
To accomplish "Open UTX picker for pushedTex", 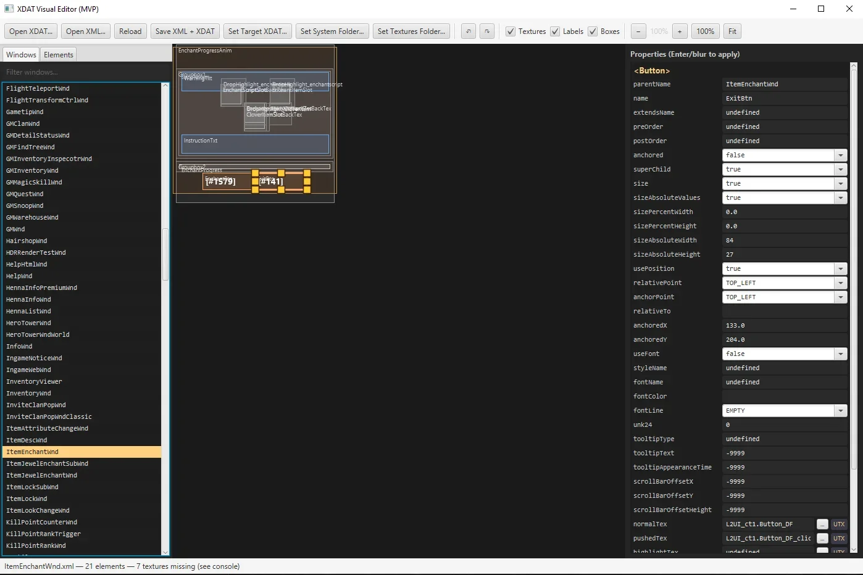I will tap(839, 539).
